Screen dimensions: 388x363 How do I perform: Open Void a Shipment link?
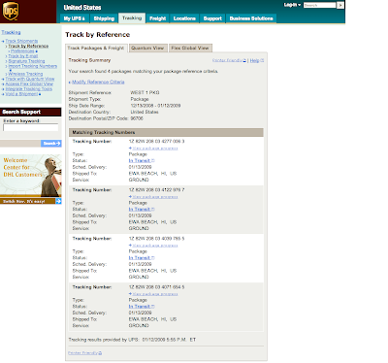(21, 94)
